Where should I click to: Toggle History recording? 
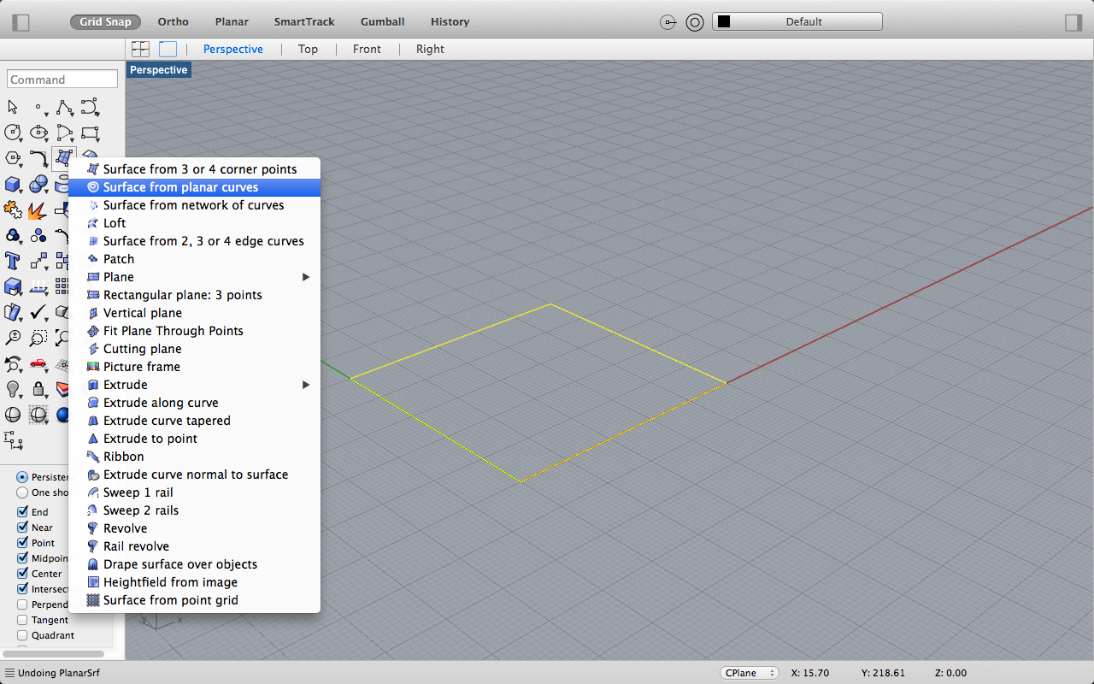450,21
